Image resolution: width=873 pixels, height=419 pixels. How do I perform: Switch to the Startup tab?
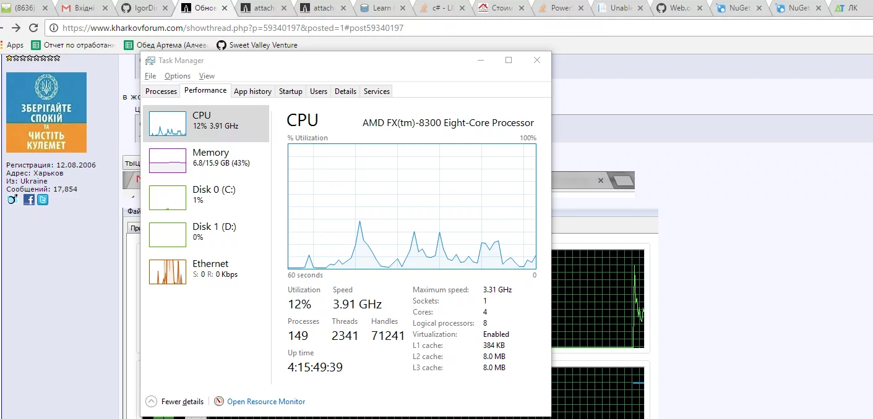(290, 91)
